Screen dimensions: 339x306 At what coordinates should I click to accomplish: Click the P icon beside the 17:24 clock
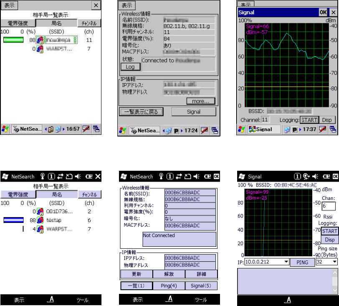pyautogui.click(x=176, y=130)
